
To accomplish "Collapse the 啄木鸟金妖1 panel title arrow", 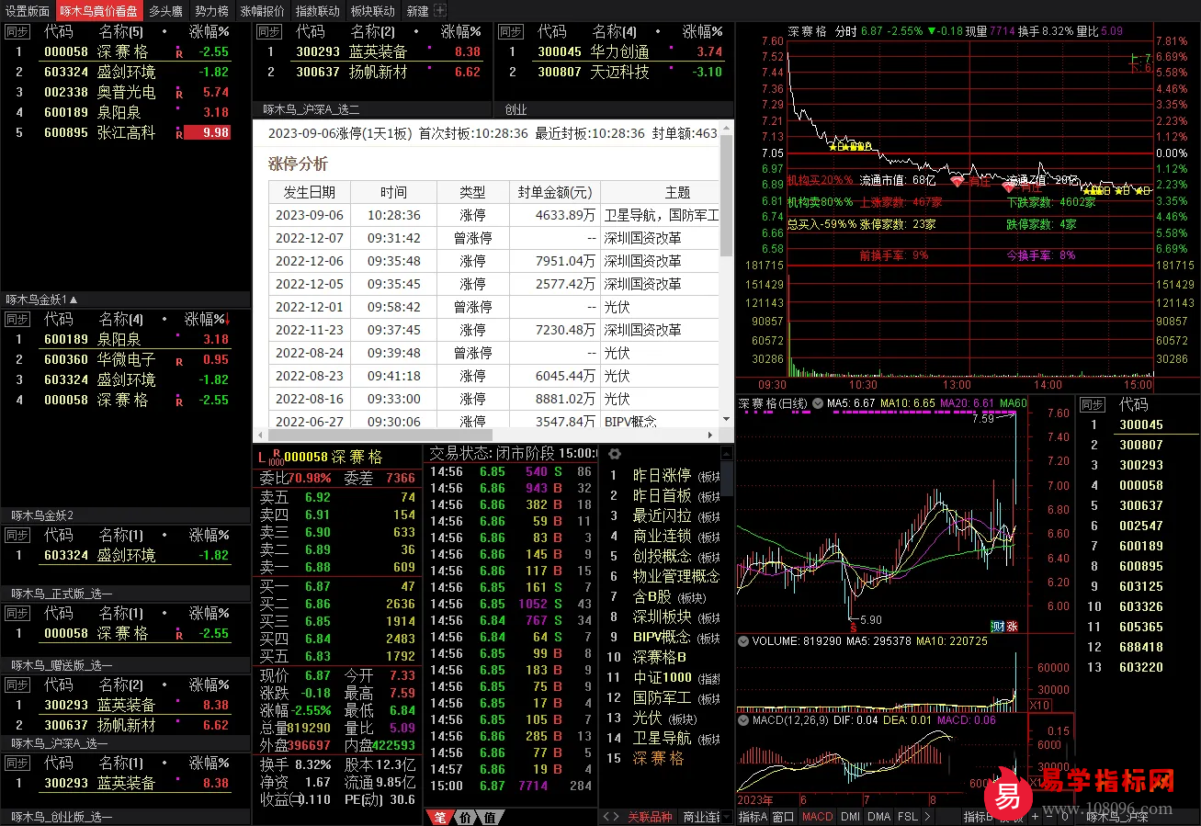I will click(74, 300).
